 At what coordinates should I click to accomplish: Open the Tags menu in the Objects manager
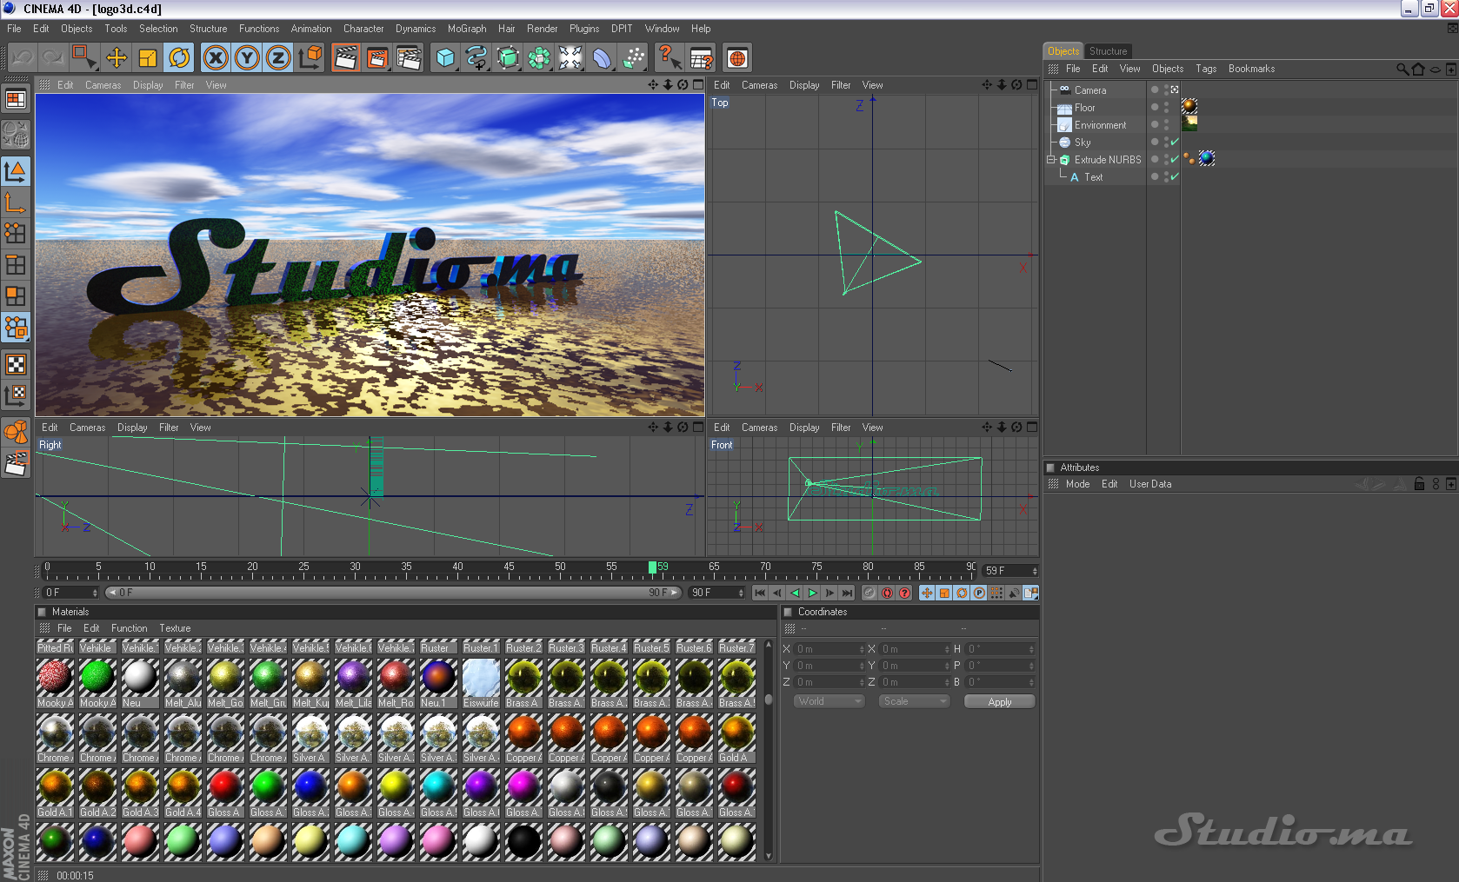coord(1206,69)
